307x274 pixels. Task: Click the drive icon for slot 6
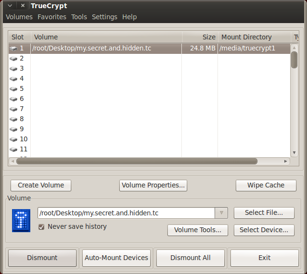(13, 99)
